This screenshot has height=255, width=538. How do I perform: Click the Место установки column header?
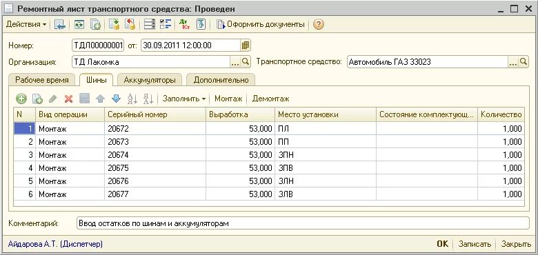click(x=326, y=114)
